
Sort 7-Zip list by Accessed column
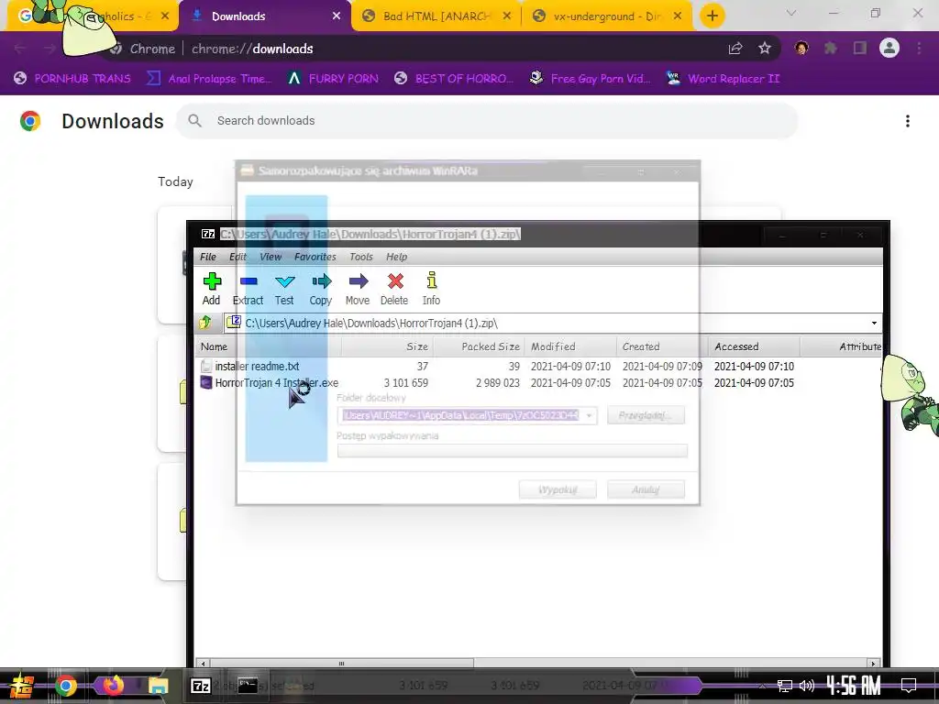(x=755, y=346)
